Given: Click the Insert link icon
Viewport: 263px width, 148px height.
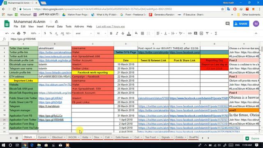Looking at the screenshot, I should point(190,33).
